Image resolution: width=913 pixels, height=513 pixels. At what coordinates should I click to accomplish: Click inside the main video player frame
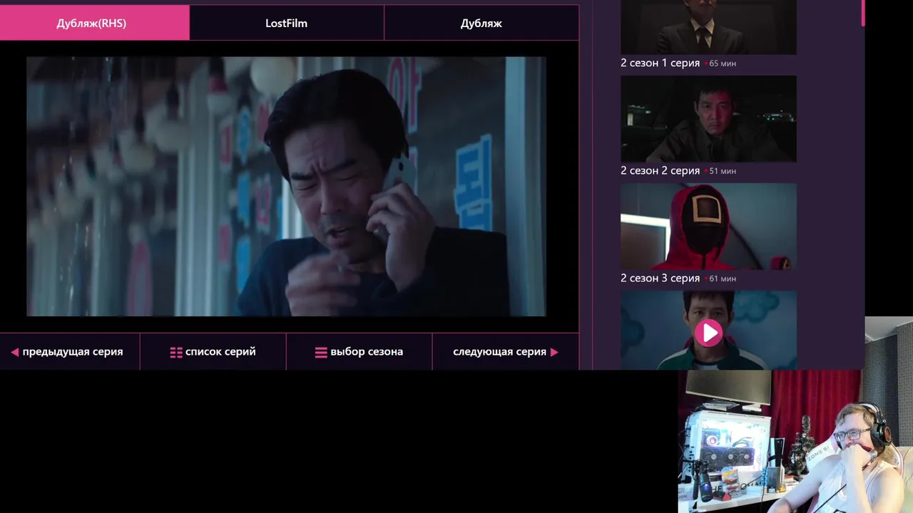(286, 187)
